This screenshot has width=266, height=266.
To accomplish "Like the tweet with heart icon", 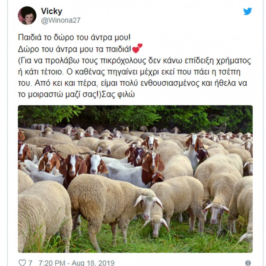I will pyautogui.click(x=22, y=263).
